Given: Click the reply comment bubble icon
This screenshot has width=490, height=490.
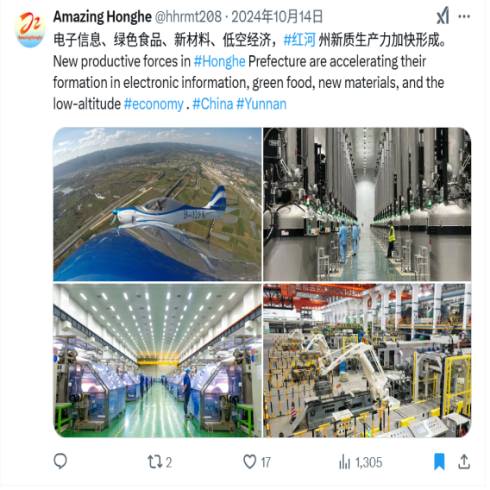Looking at the screenshot, I should pyautogui.click(x=60, y=462).
